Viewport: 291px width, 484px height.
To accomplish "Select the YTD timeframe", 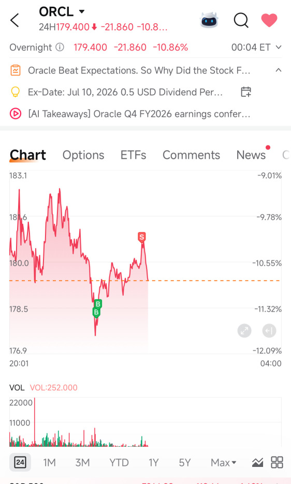I will (x=119, y=462).
